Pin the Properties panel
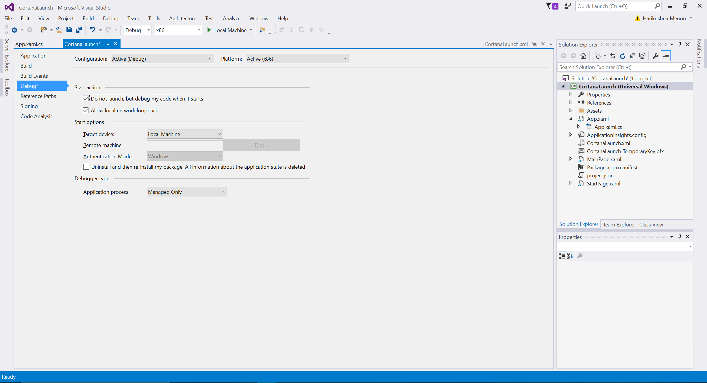Image resolution: width=707 pixels, height=383 pixels. pyautogui.click(x=680, y=237)
